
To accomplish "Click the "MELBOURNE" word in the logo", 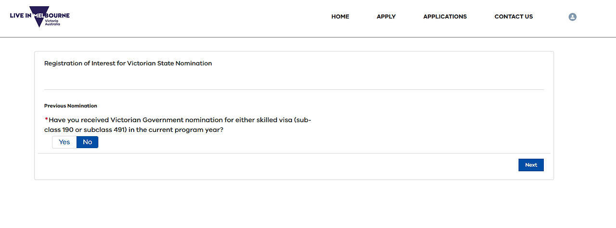I will [x=52, y=16].
